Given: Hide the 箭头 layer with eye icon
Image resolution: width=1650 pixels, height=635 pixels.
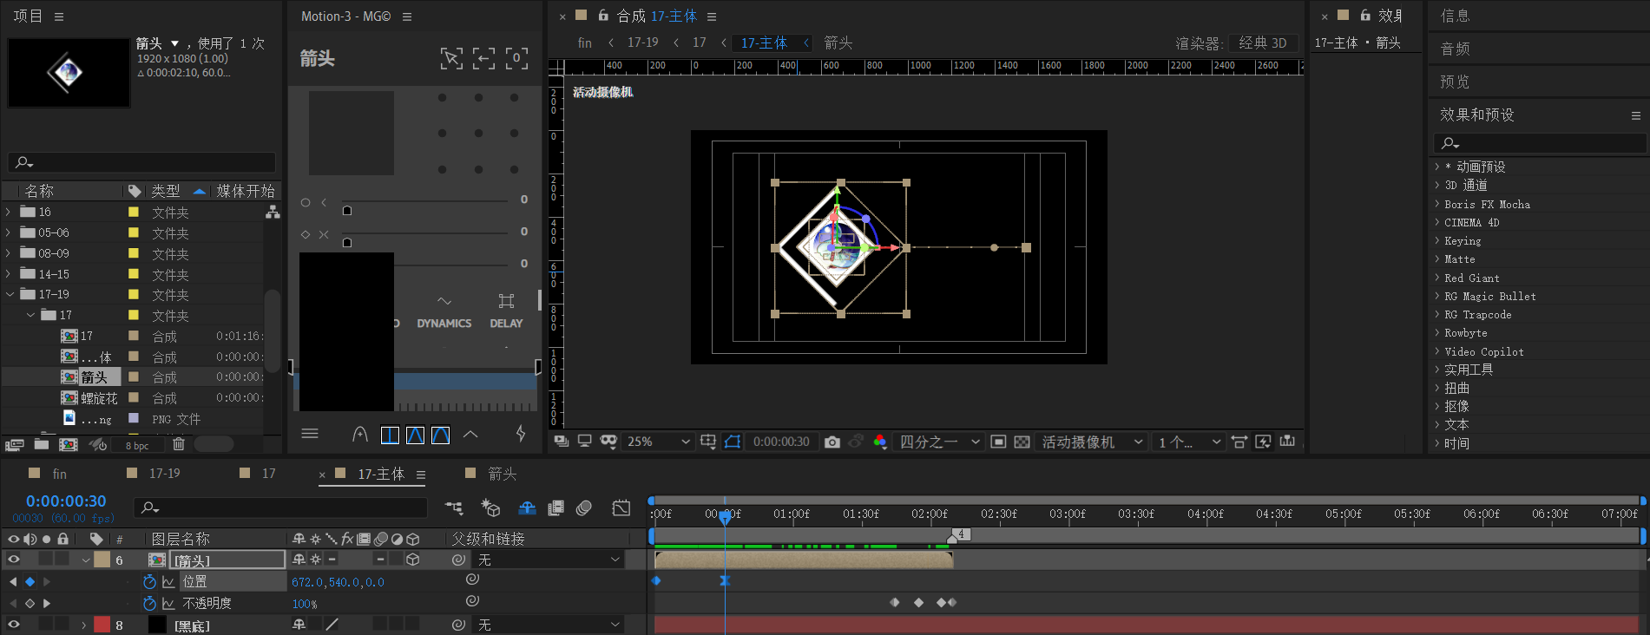Looking at the screenshot, I should [13, 560].
